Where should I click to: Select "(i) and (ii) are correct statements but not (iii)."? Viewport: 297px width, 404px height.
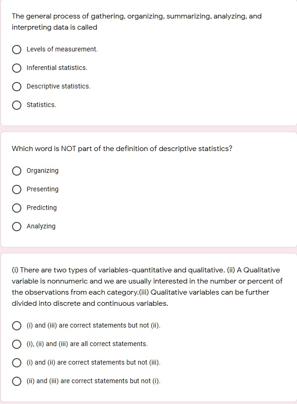[x=16, y=362]
